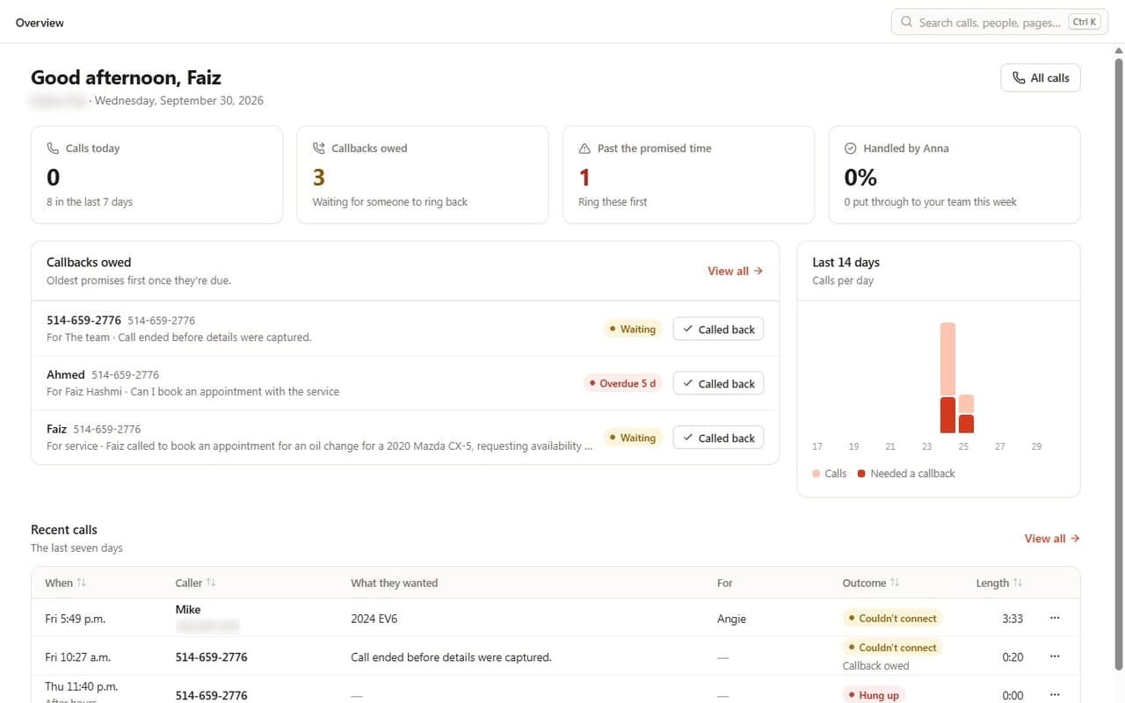Click the Needed a callback legend swatch
The width and height of the screenshot is (1125, 703).
[862, 474]
